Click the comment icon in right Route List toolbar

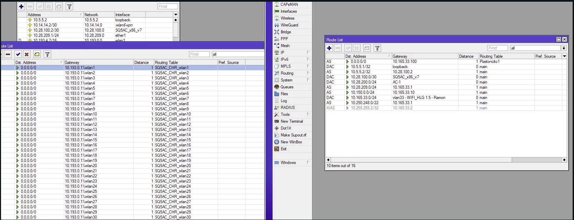coord(367,48)
